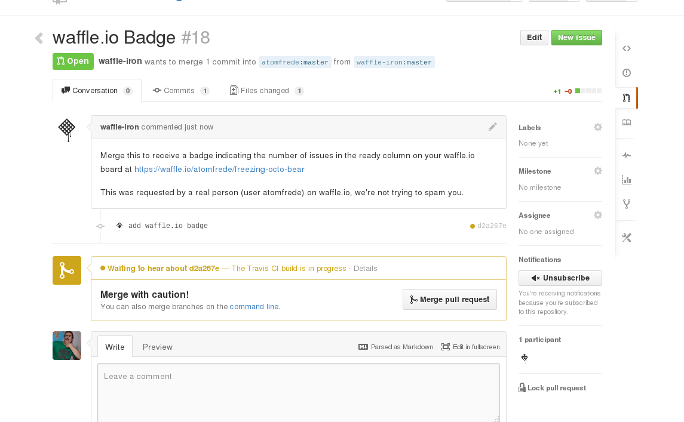Click the New issue button
The height and width of the screenshot is (422, 684).
coord(576,38)
